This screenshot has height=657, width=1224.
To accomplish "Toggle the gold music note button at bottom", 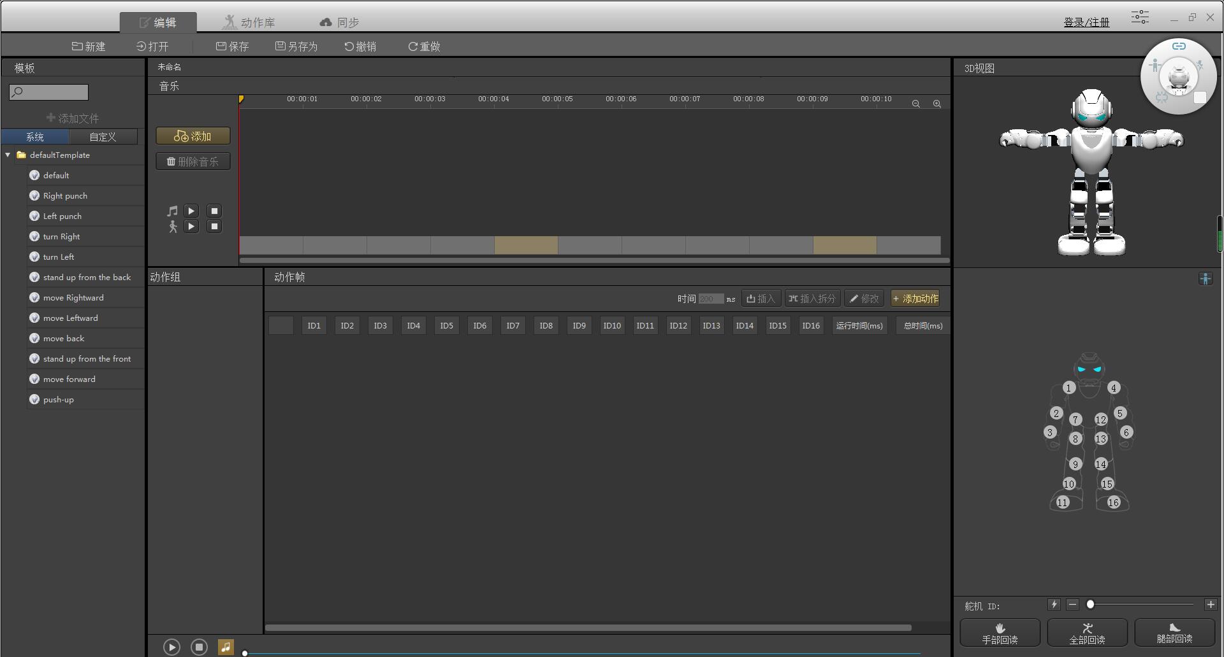I will pos(226,647).
